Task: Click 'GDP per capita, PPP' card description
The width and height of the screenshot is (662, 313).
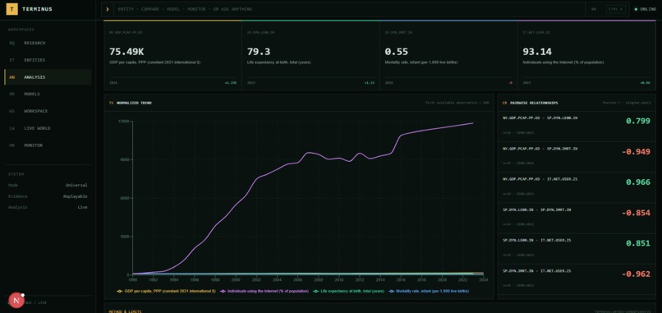Action: coord(155,62)
